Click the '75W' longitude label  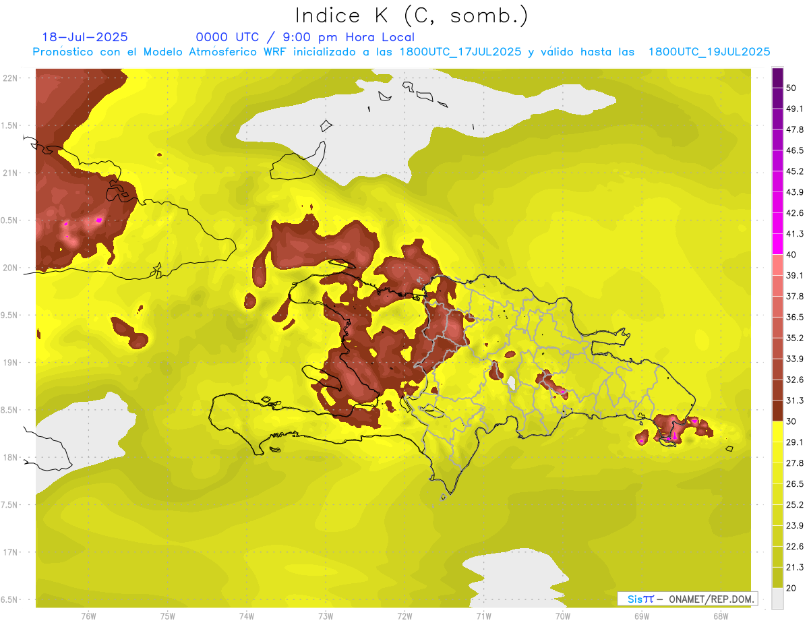(167, 616)
